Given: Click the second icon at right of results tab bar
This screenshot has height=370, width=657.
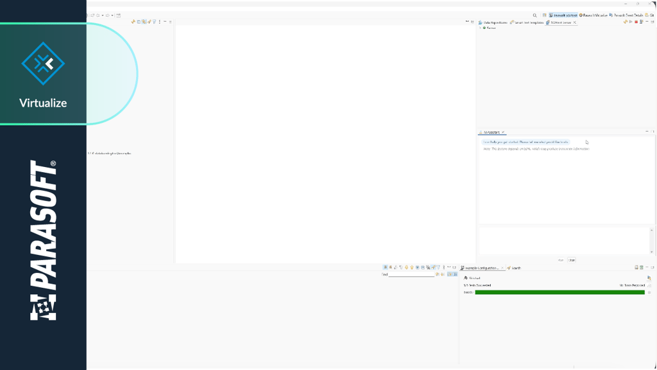Looking at the screenshot, I should [642, 267].
